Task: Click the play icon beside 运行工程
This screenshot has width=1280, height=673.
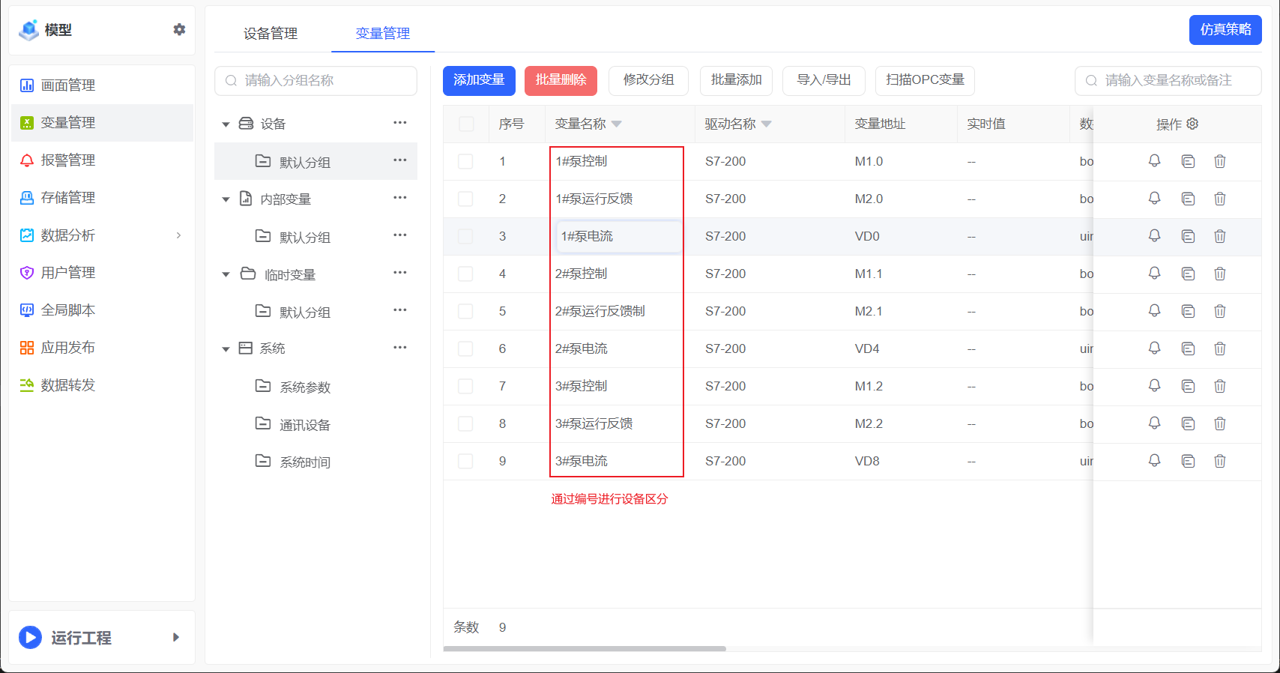Action: 30,637
